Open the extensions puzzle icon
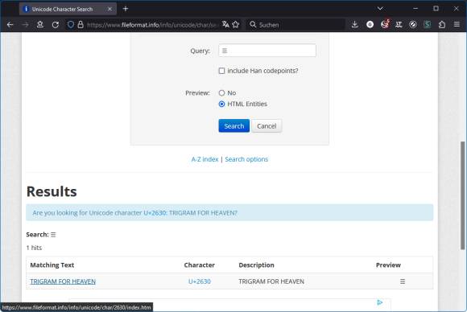This screenshot has height=312, width=467. pyautogui.click(x=442, y=25)
